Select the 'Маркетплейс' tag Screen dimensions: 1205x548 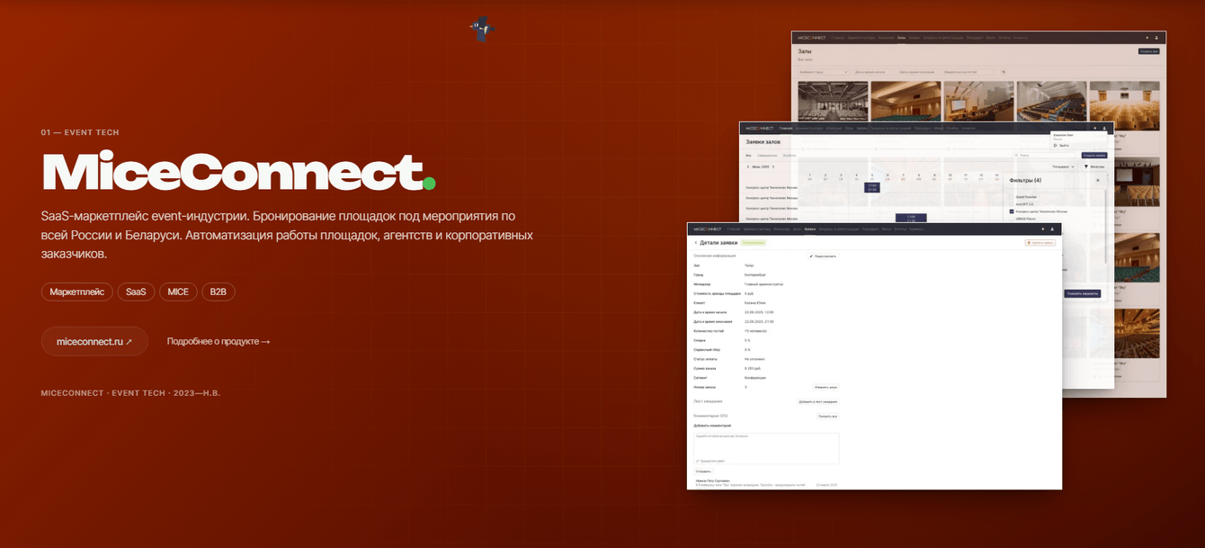(x=76, y=292)
